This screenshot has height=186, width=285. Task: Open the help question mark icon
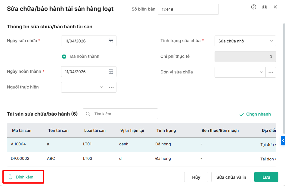(254, 7)
